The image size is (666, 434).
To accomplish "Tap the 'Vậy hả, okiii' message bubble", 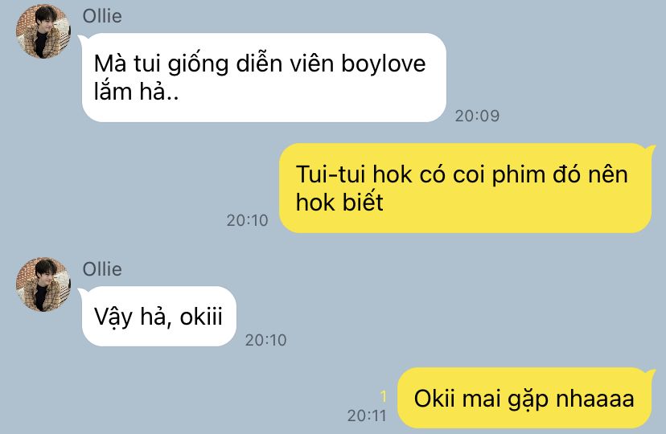I will click(x=158, y=317).
